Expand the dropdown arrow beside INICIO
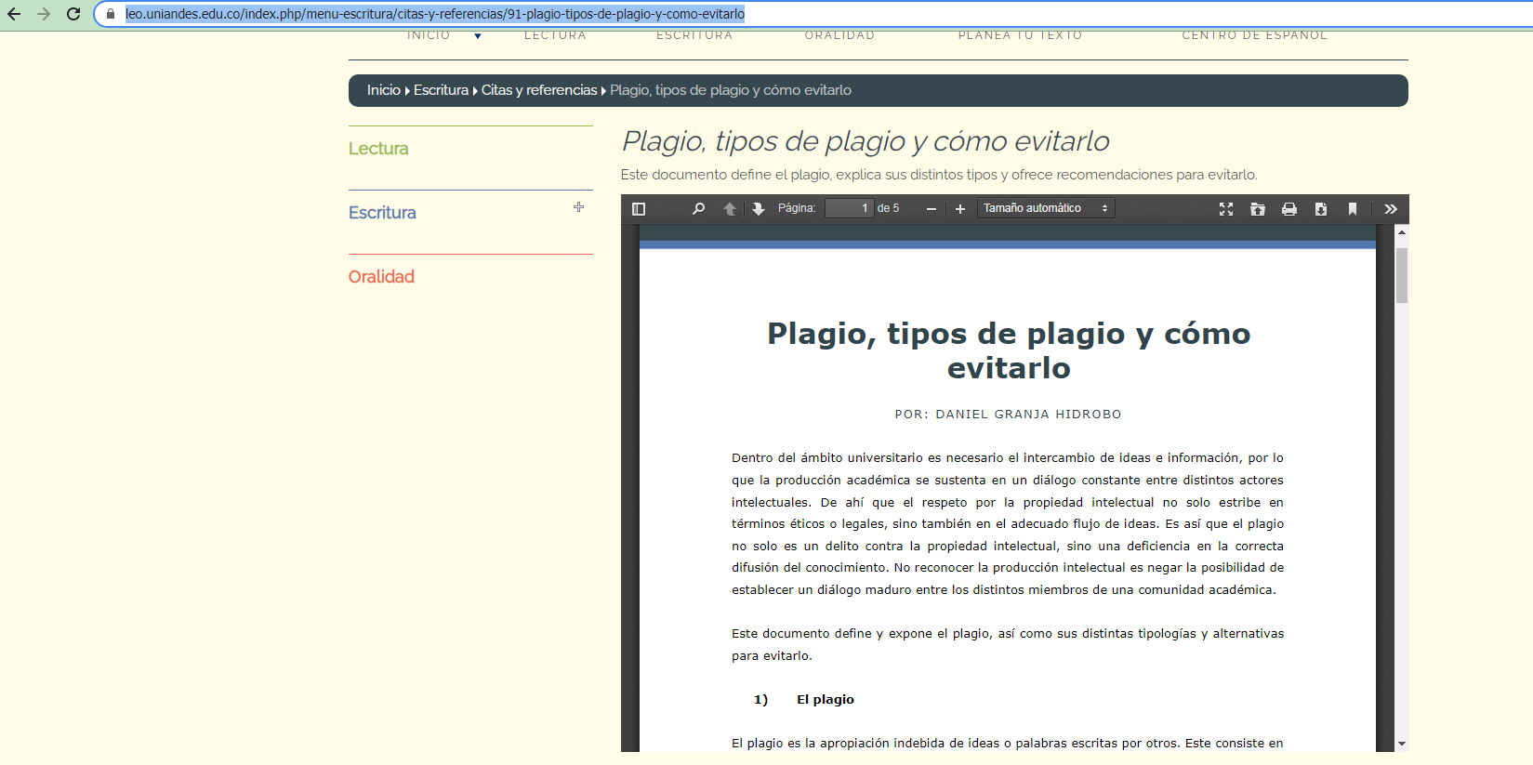1533x765 pixels. (478, 36)
